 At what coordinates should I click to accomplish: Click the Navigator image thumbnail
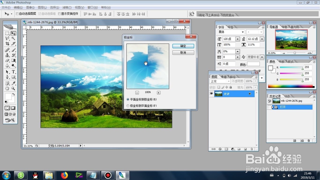point(291,40)
